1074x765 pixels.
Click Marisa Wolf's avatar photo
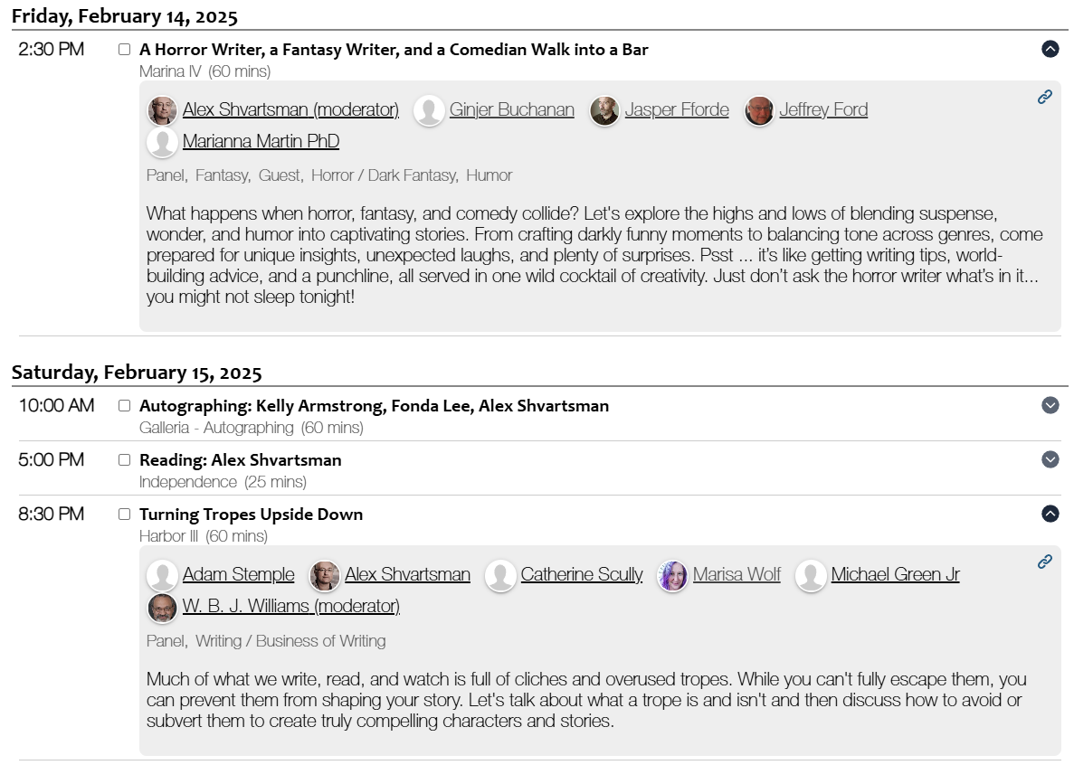(672, 575)
